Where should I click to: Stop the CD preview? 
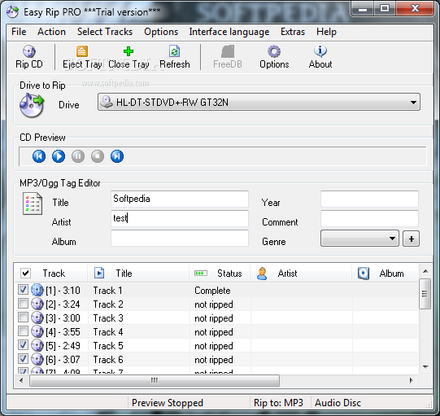click(98, 156)
